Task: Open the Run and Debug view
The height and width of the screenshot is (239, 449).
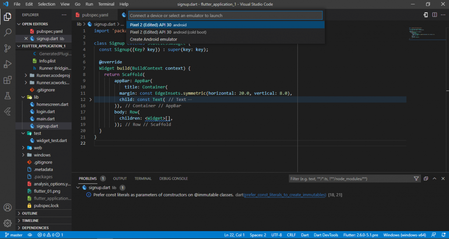Action: pos(7,64)
